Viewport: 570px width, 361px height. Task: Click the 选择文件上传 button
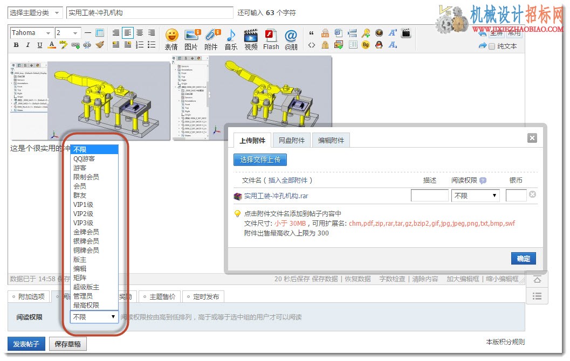point(260,160)
